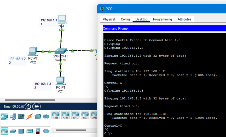Switch to the Desktop tab
The width and height of the screenshot is (226, 137).
[141, 19]
